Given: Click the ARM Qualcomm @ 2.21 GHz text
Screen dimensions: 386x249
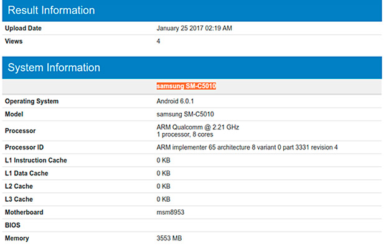Looking at the screenshot, I should click(198, 127).
